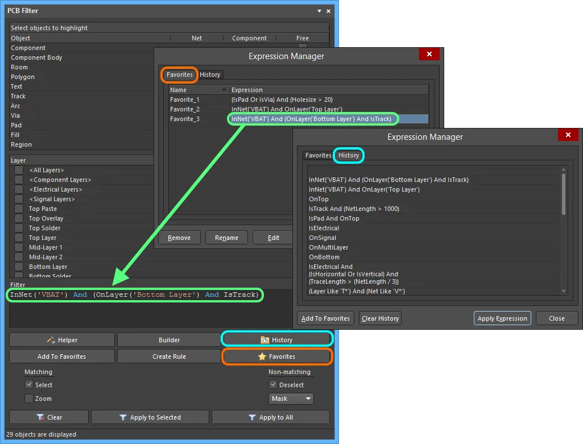The image size is (583, 444).
Task: Click the Create Rule button
Action: tap(169, 356)
